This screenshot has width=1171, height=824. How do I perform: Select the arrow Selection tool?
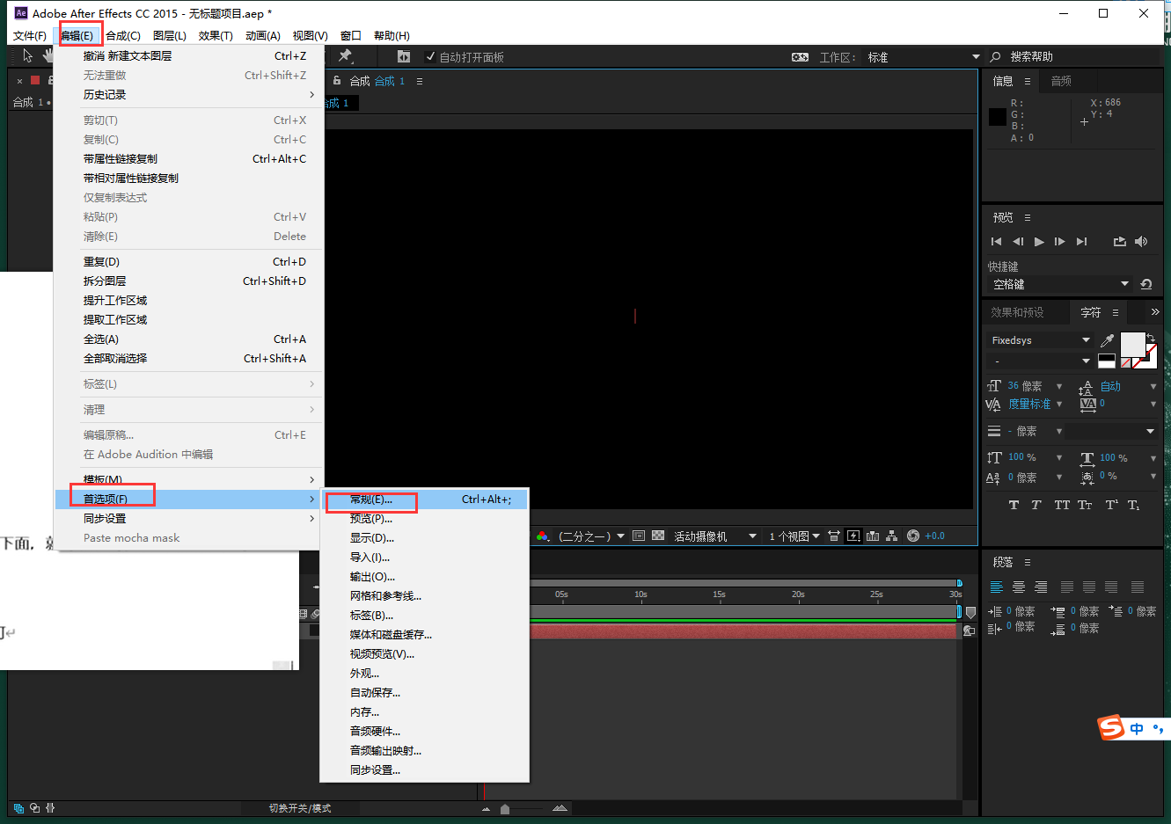click(28, 56)
